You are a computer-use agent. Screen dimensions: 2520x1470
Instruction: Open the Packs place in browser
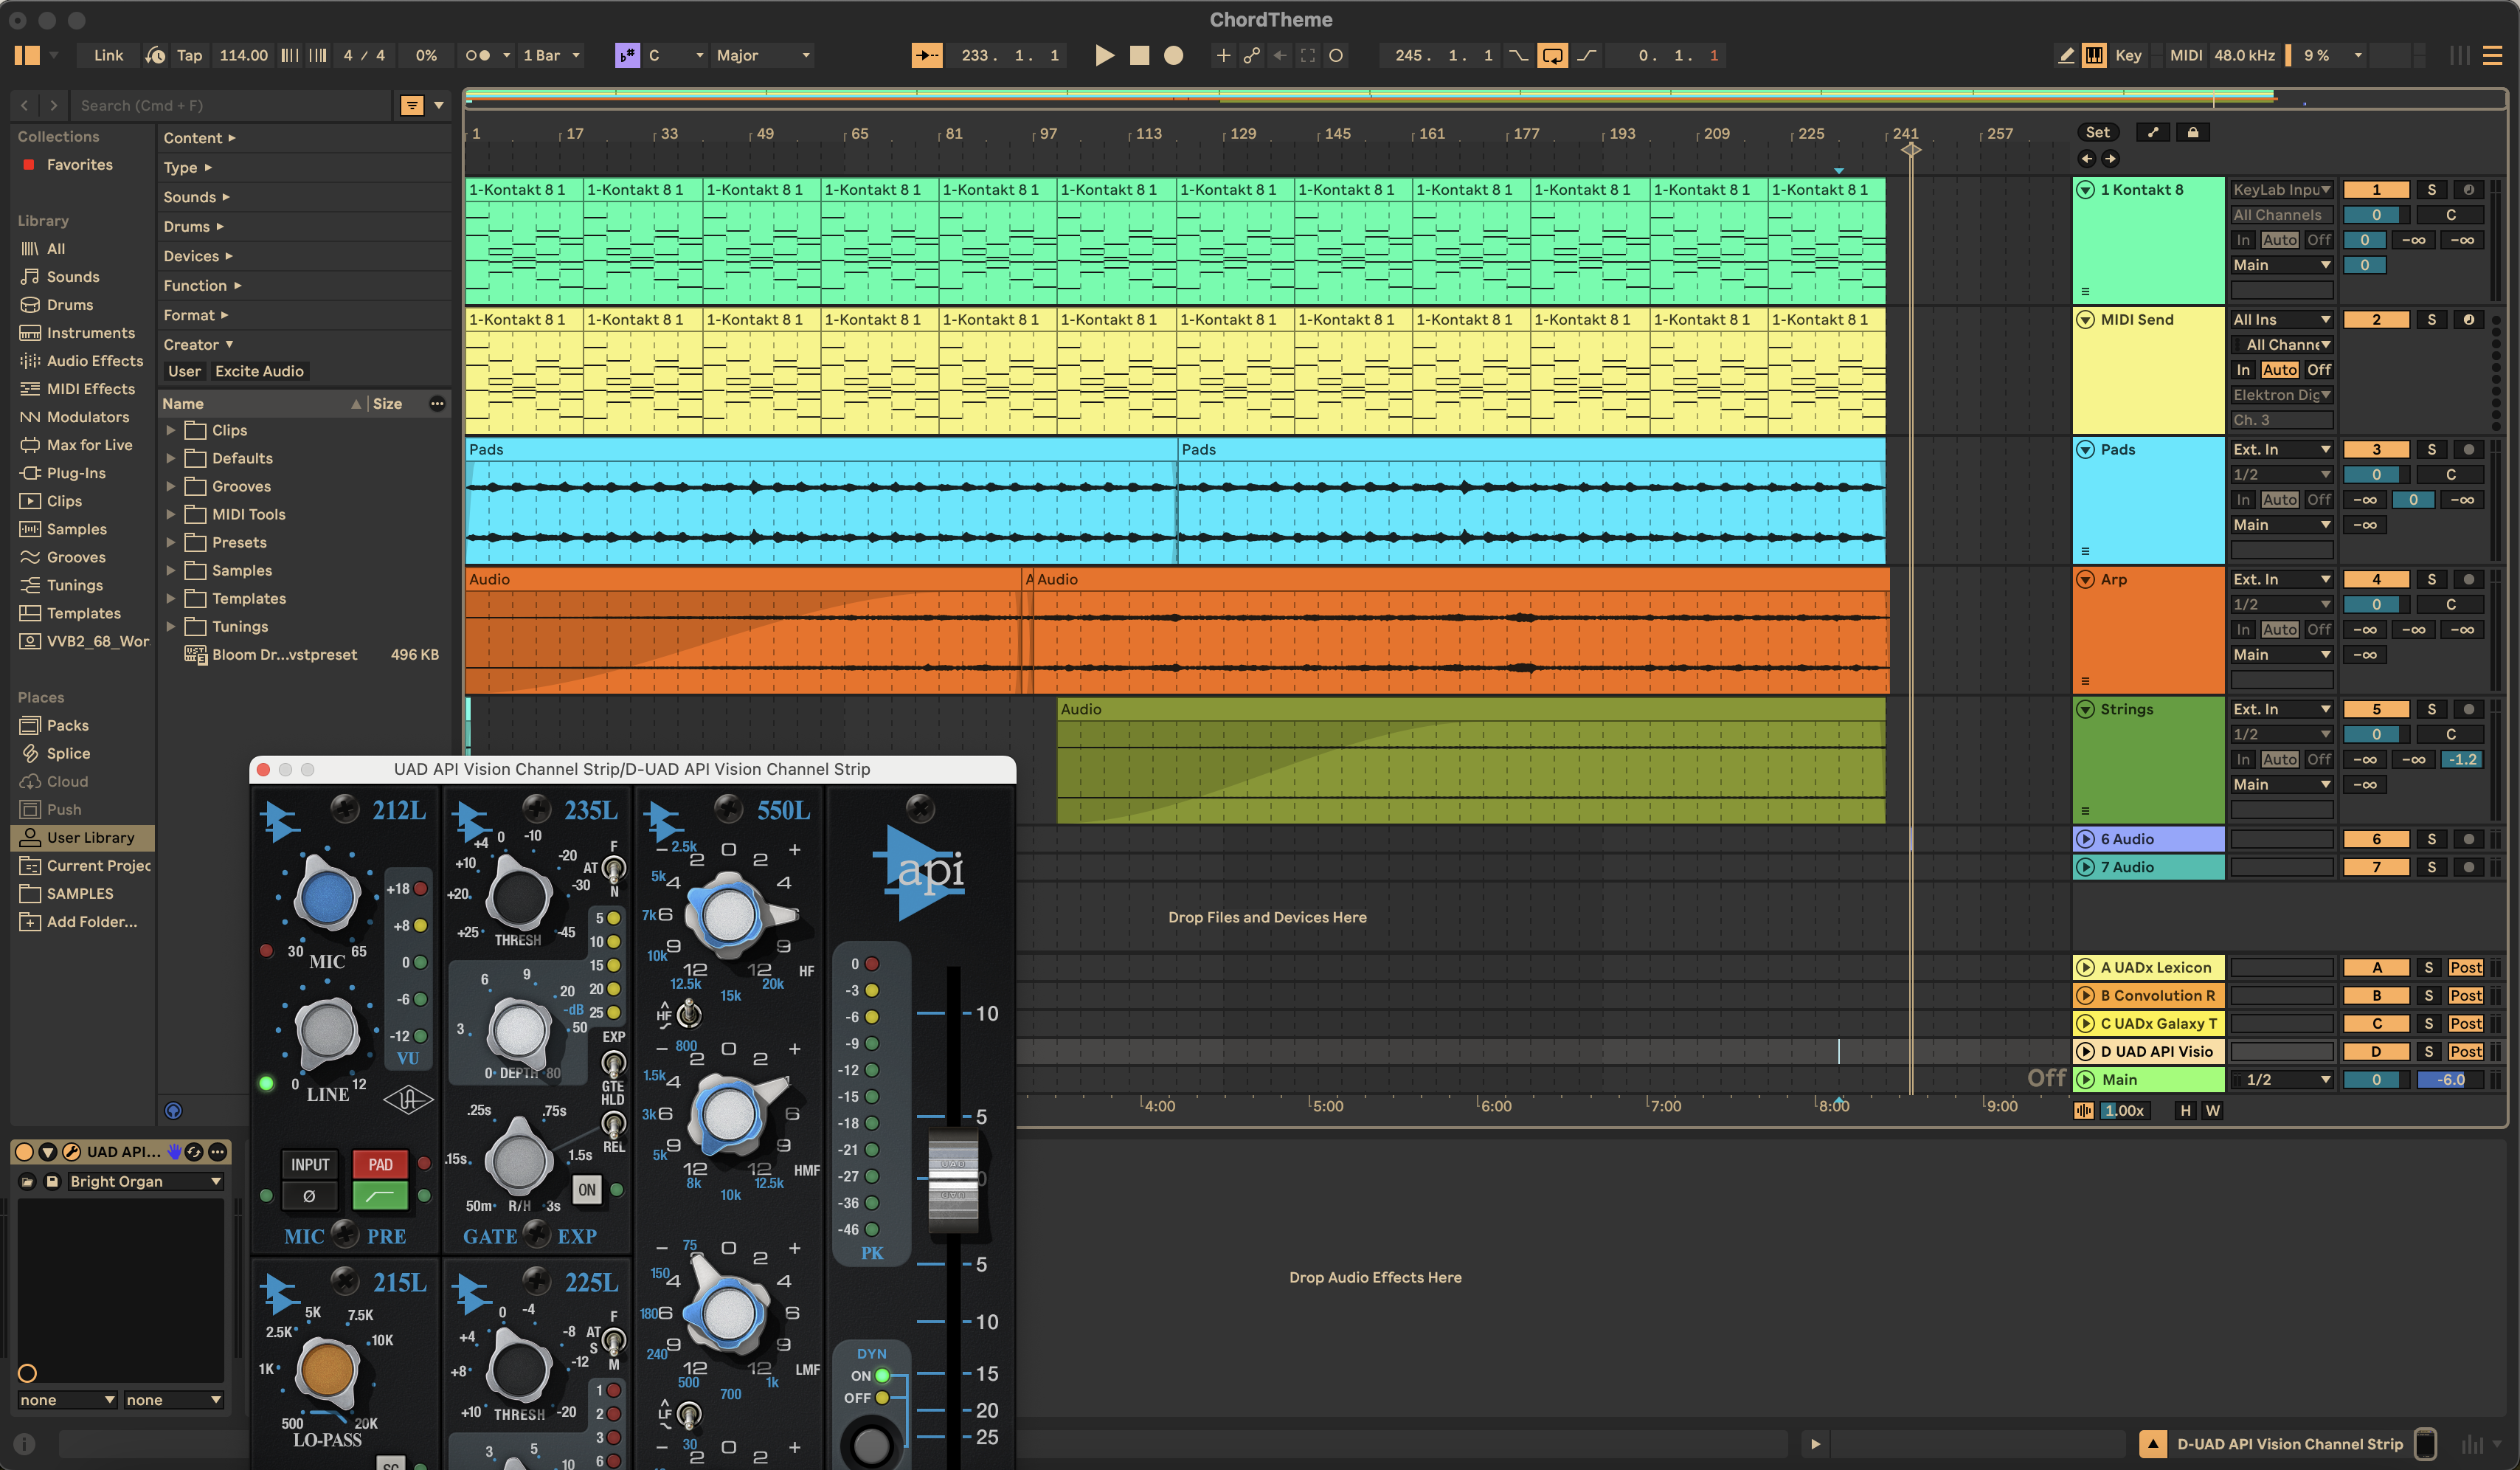(67, 726)
